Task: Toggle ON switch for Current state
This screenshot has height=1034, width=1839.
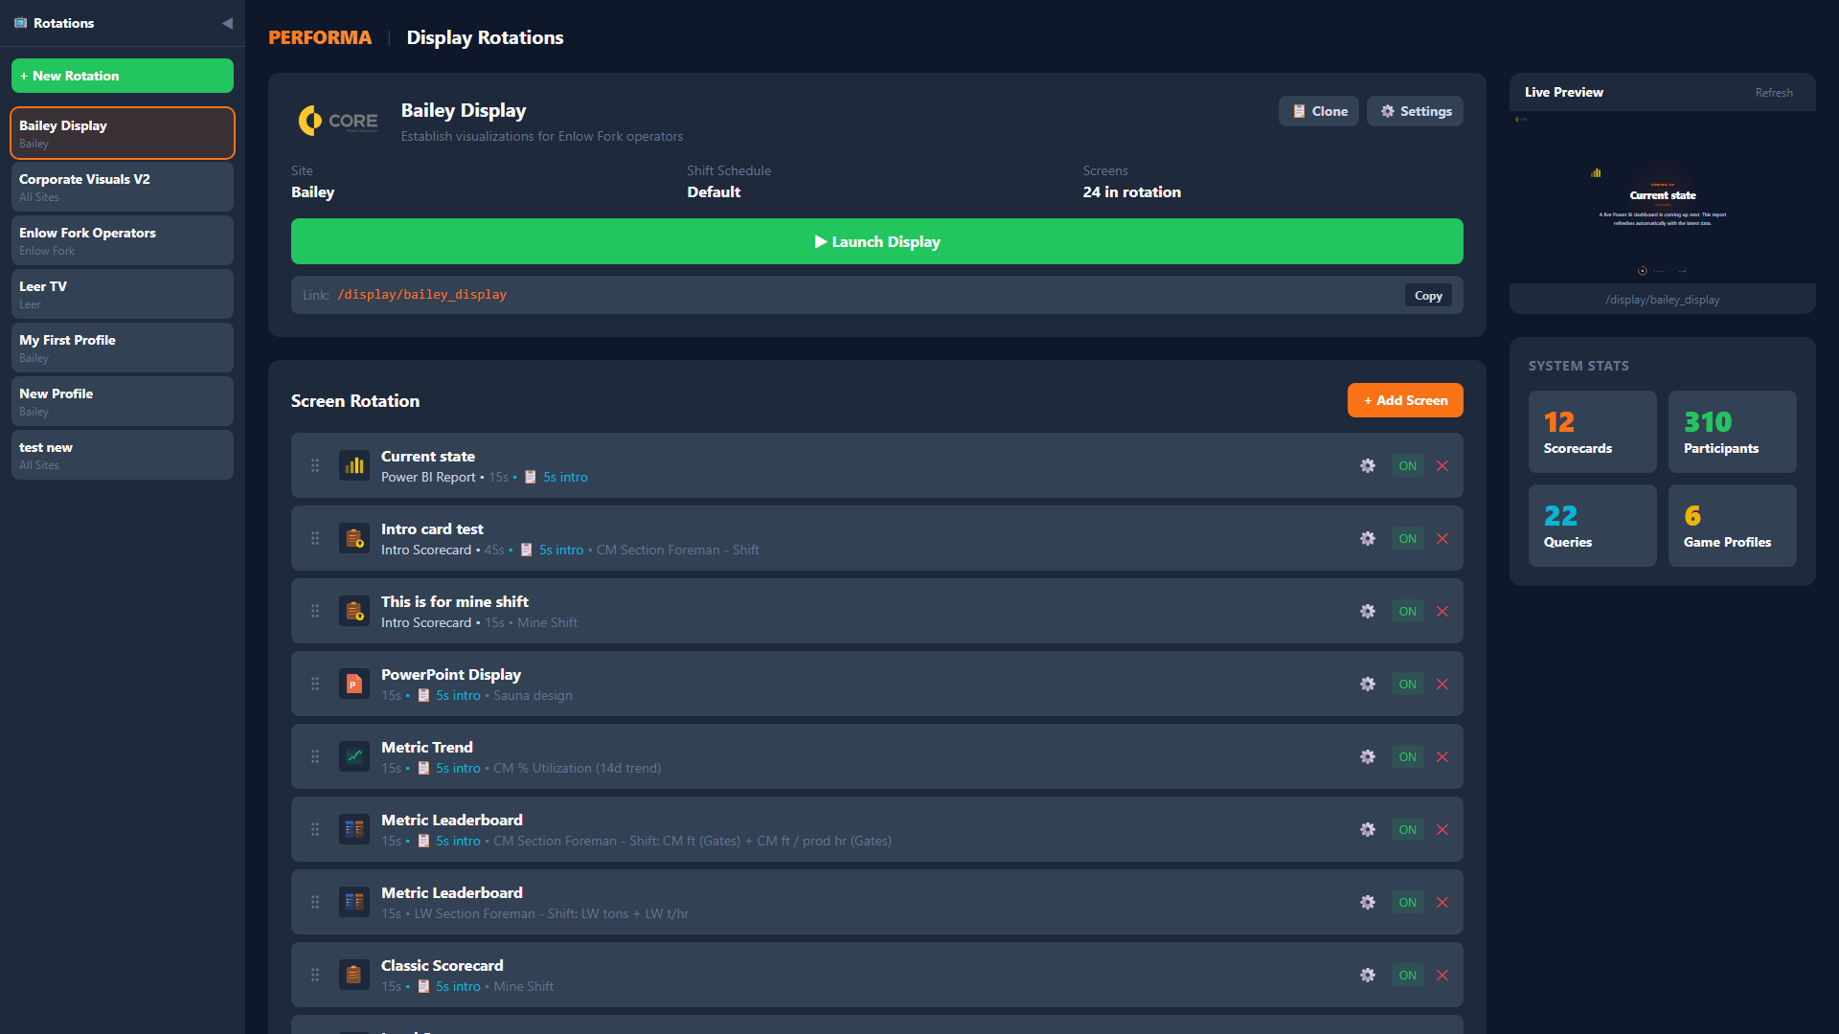Action: point(1407,466)
